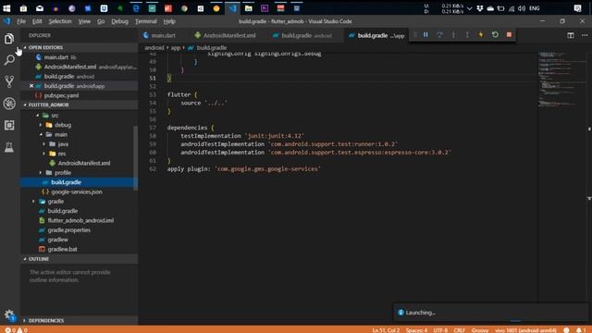Switch to the main.dart tab

[x=164, y=35]
